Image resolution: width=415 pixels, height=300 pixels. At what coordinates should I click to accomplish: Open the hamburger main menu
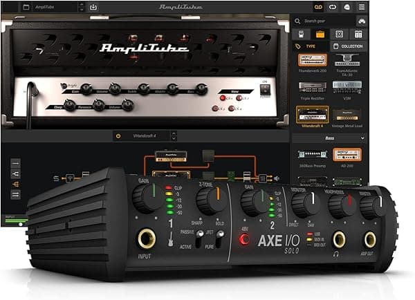point(362,7)
